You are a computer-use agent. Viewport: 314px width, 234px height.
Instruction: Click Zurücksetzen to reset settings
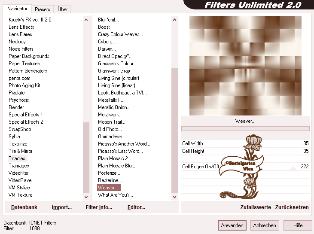[x=292, y=207]
